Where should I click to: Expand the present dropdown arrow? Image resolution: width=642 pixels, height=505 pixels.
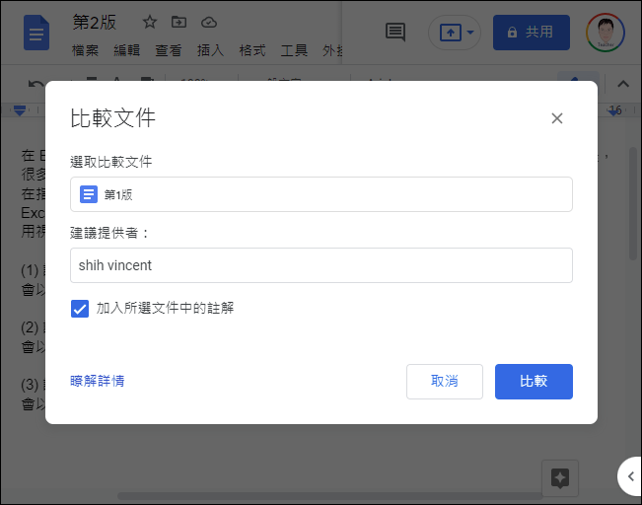(x=470, y=33)
